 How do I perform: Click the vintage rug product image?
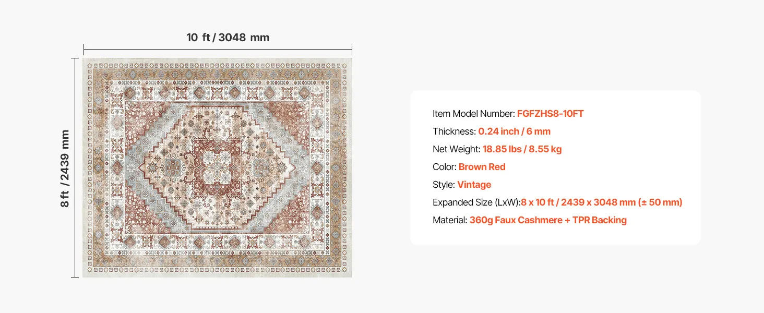click(x=217, y=167)
